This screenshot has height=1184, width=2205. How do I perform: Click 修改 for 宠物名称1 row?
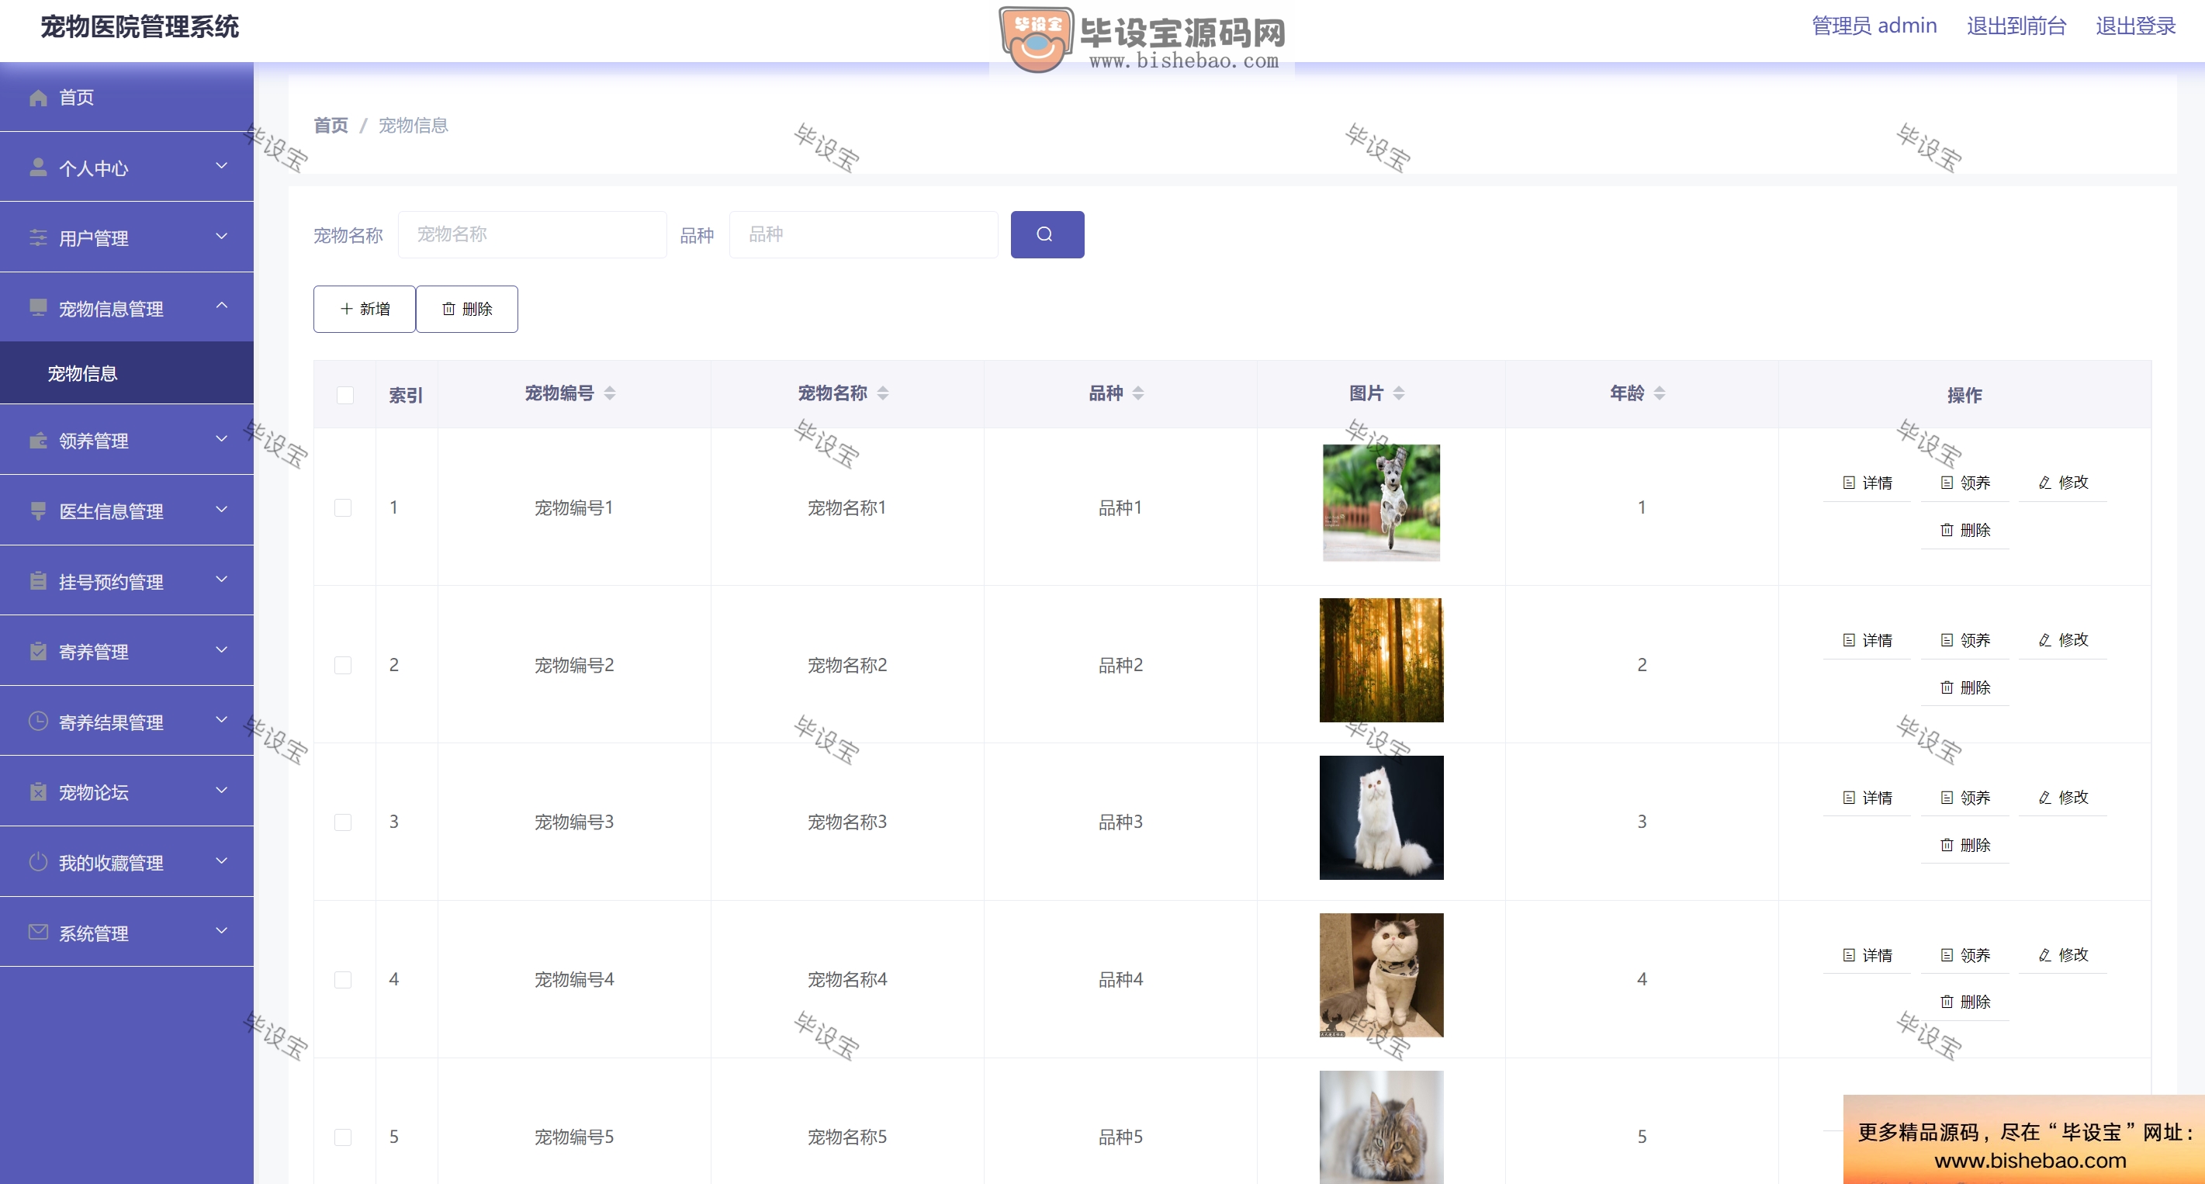click(x=2063, y=483)
